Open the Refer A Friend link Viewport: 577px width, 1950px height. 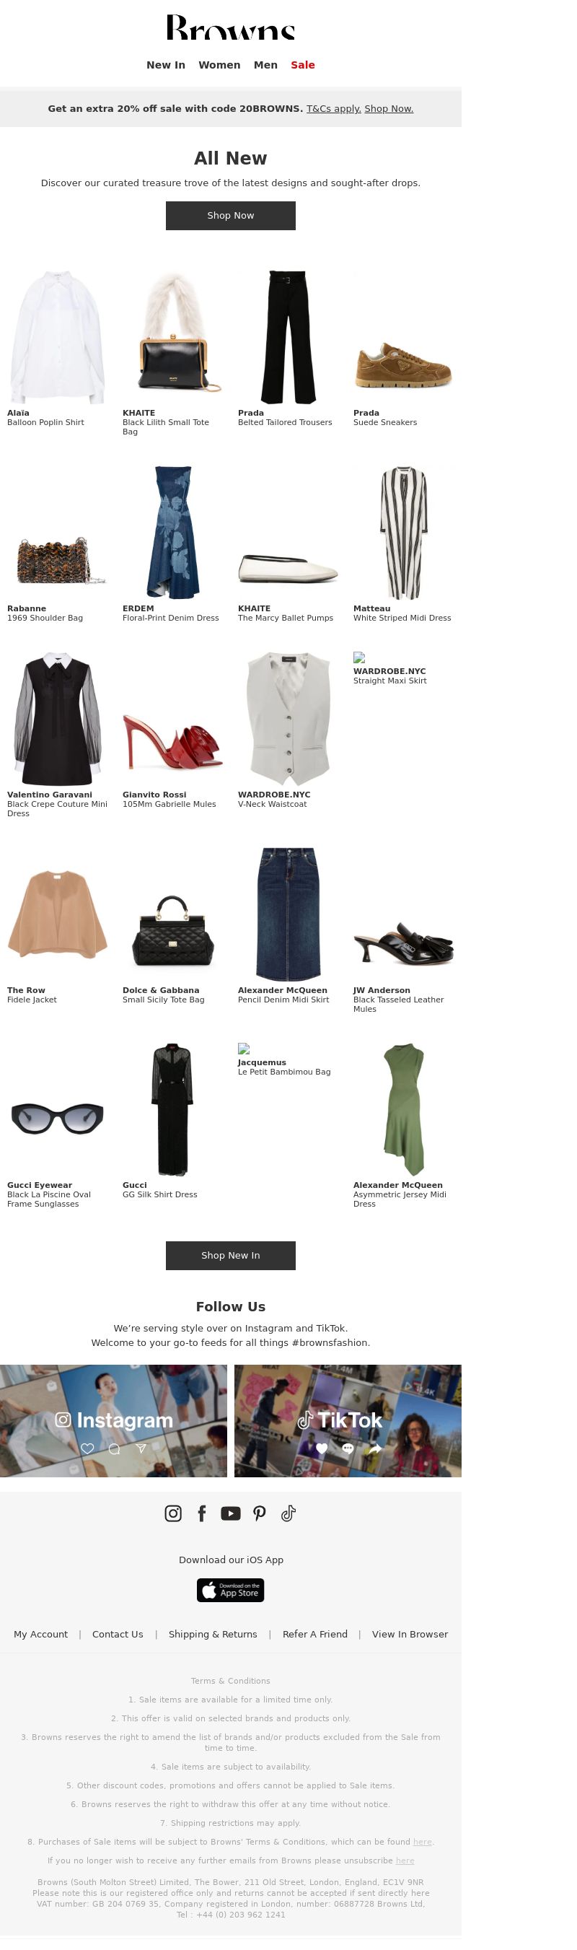click(x=315, y=1634)
